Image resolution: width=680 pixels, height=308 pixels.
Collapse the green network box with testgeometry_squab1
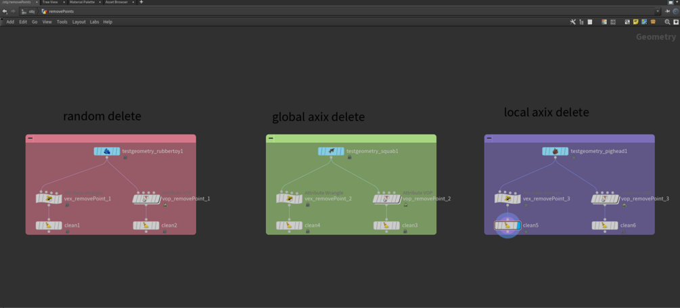271,138
